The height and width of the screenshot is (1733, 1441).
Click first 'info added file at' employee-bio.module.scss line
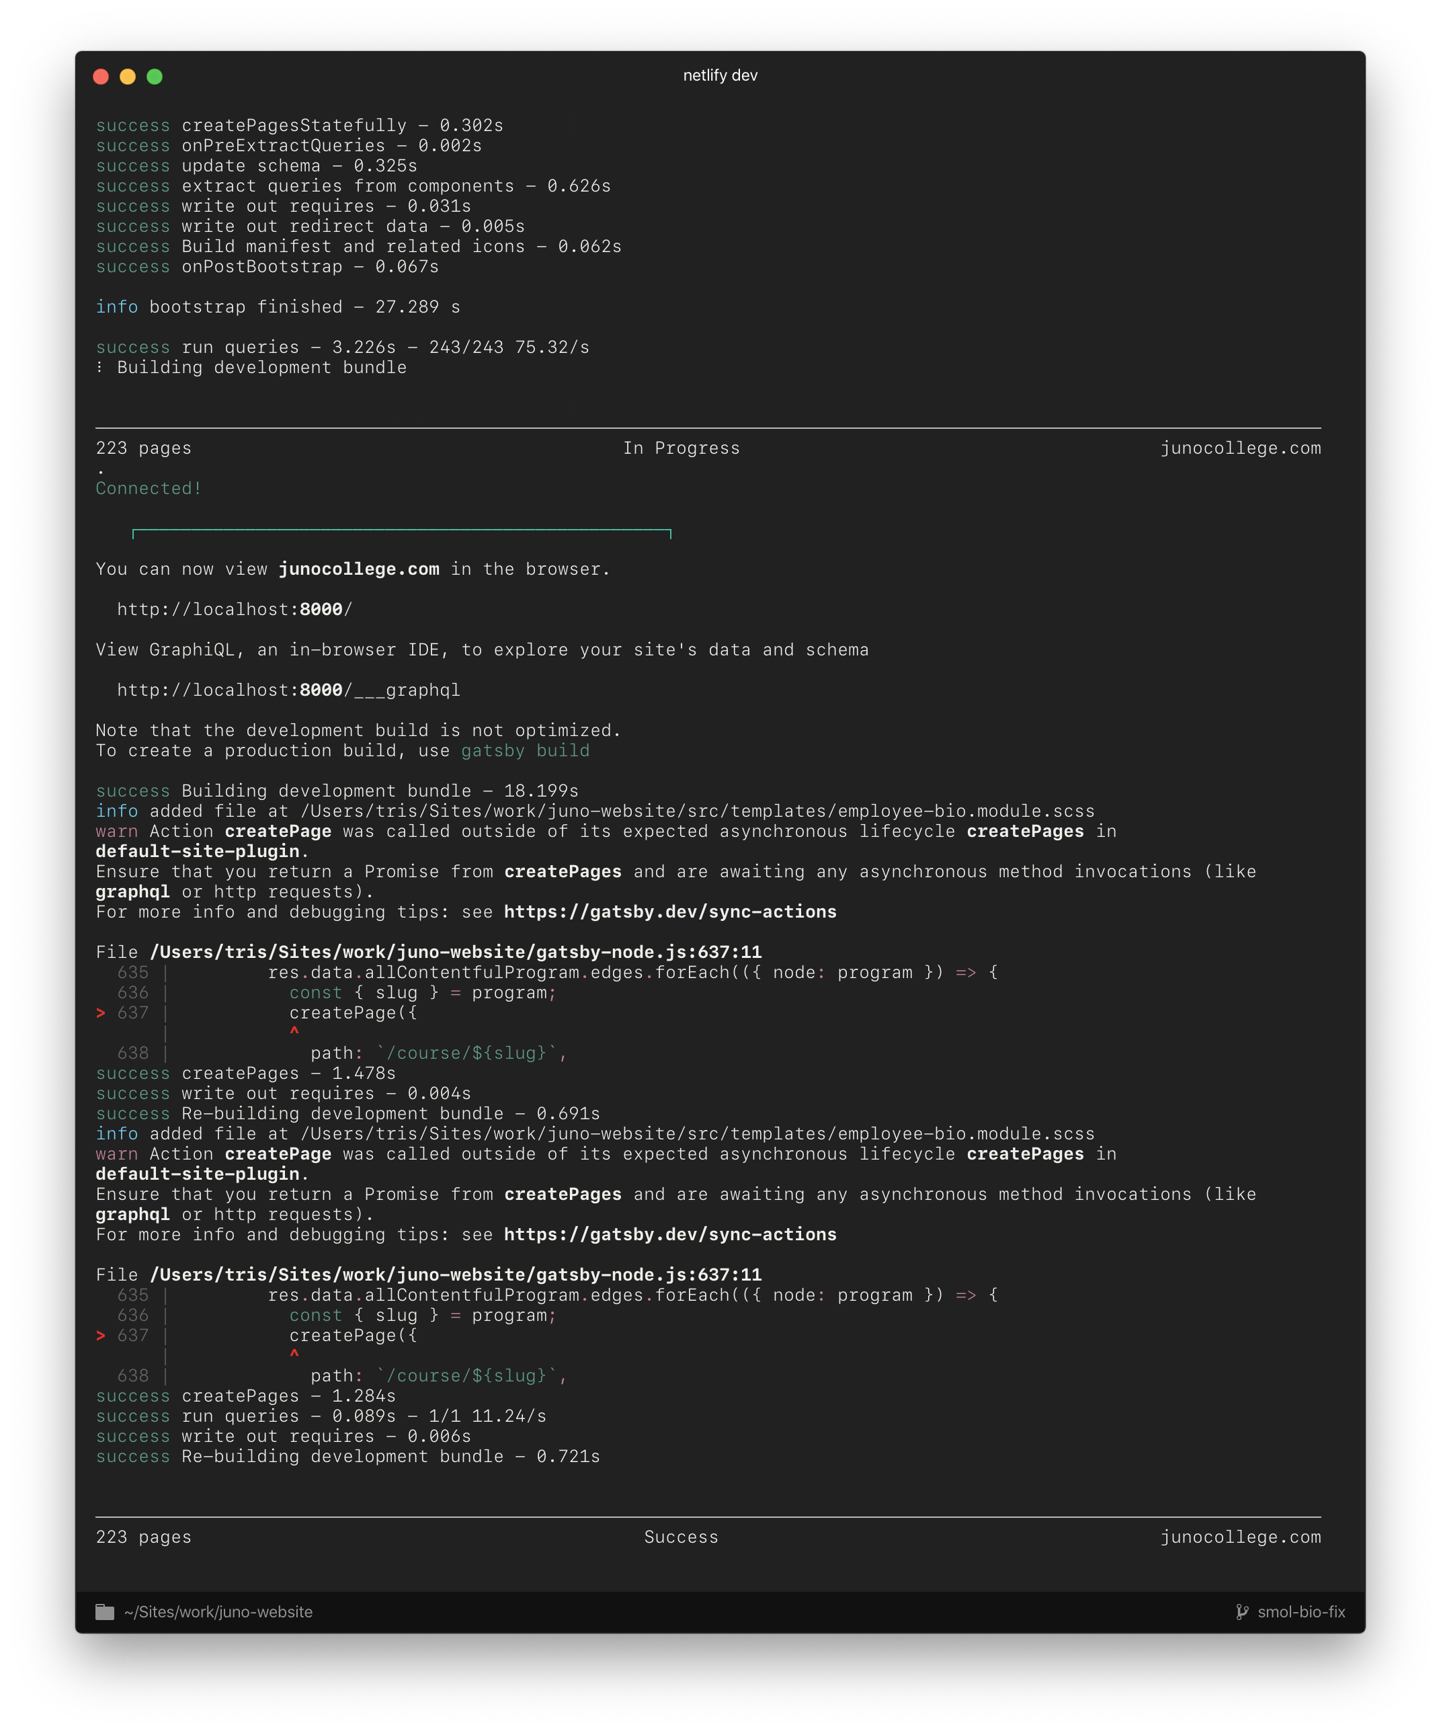(595, 811)
